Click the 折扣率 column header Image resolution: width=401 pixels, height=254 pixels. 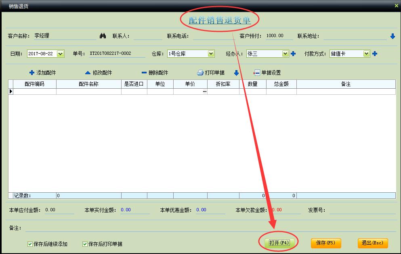223,84
